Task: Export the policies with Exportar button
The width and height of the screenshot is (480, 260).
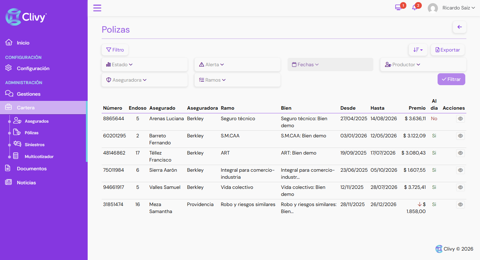Action: click(x=447, y=50)
